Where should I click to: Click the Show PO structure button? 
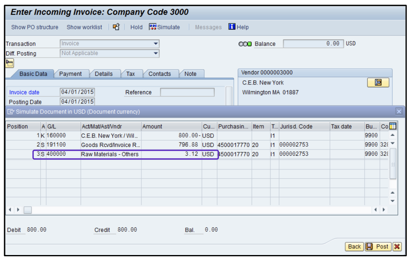(x=35, y=27)
